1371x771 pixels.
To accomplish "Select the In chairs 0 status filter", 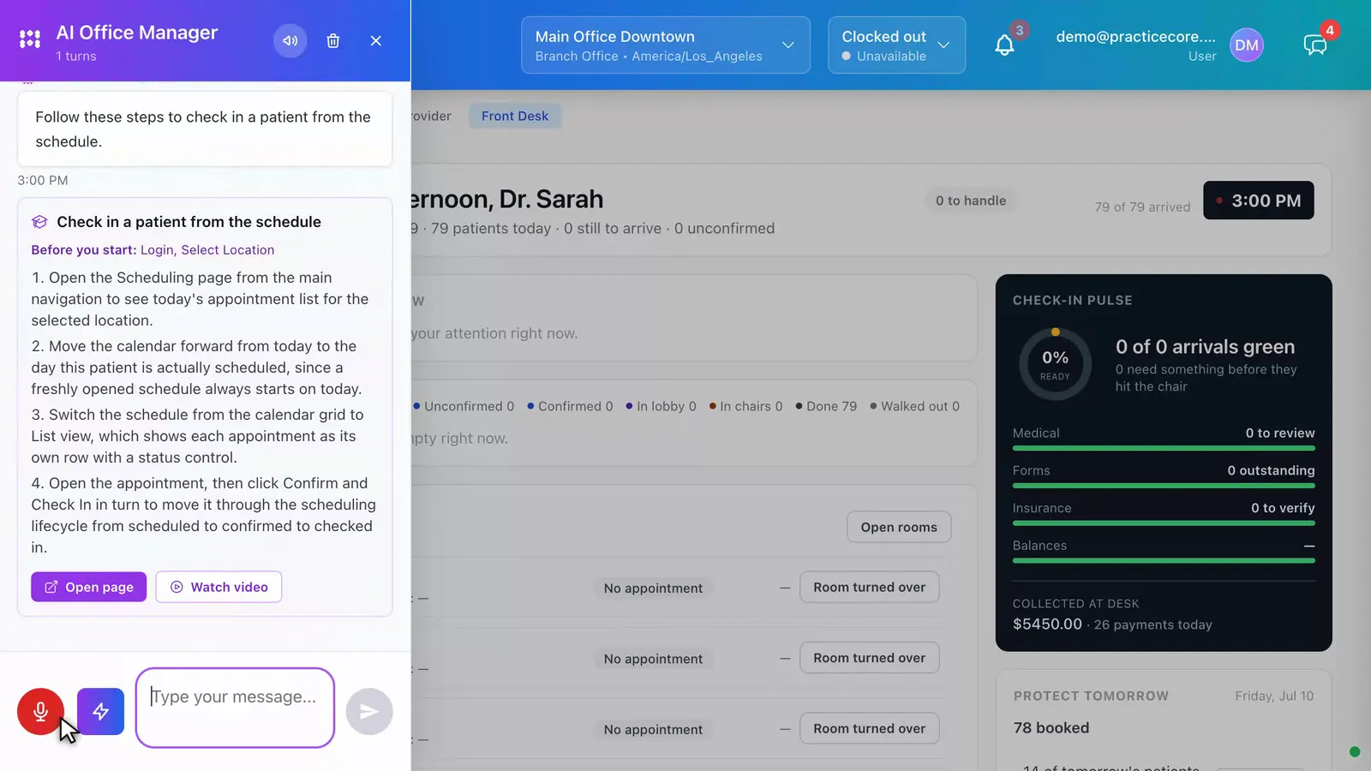I will 745,406.
